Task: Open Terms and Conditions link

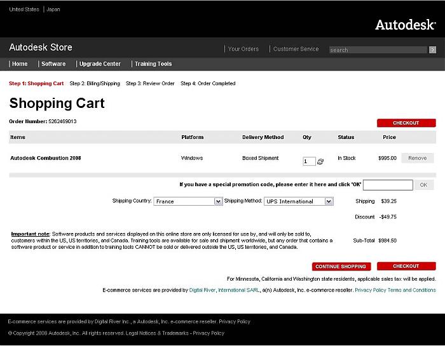Action: [412, 290]
